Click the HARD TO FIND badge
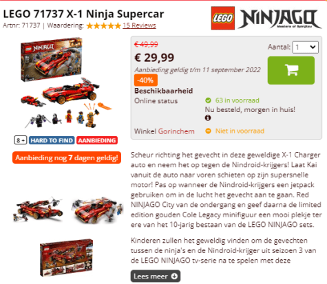Viewport: 327px width, 284px height. pos(52,140)
